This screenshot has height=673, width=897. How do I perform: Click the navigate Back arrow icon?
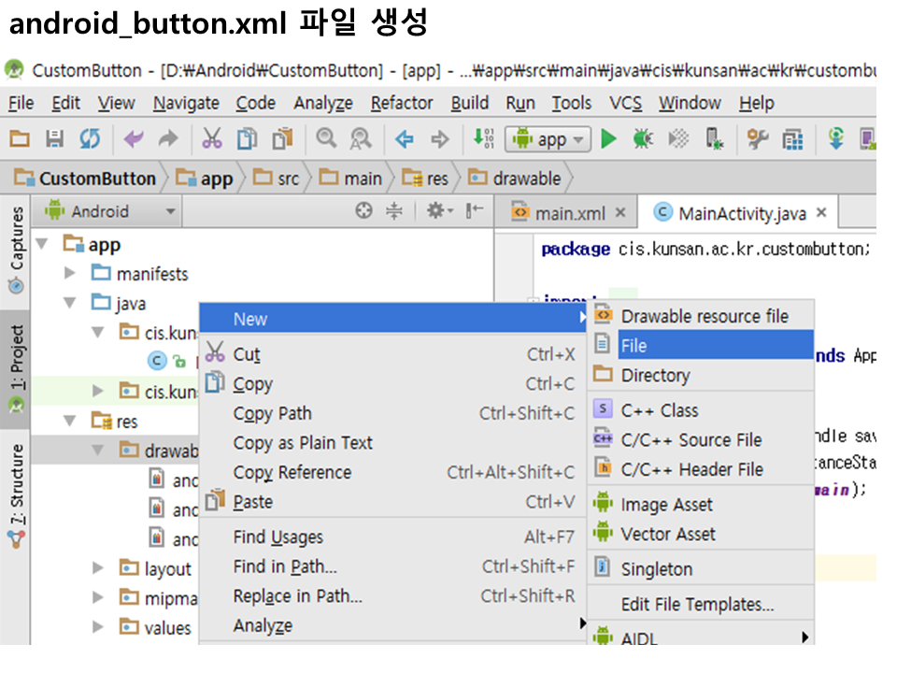tap(404, 139)
